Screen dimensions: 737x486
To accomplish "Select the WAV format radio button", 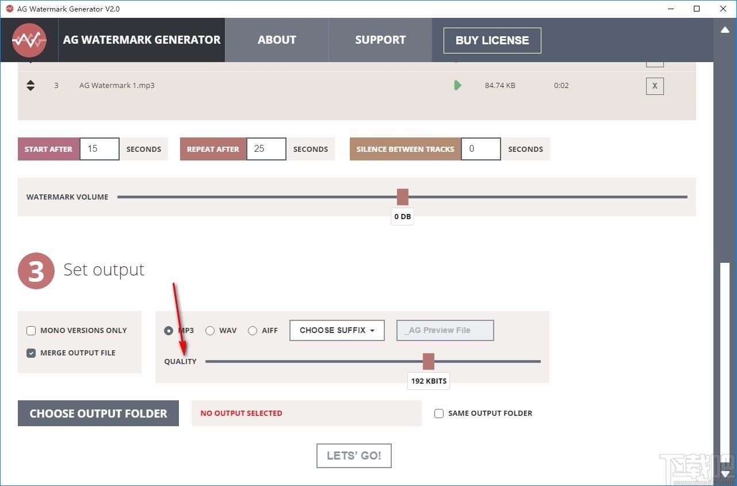I will tap(210, 331).
